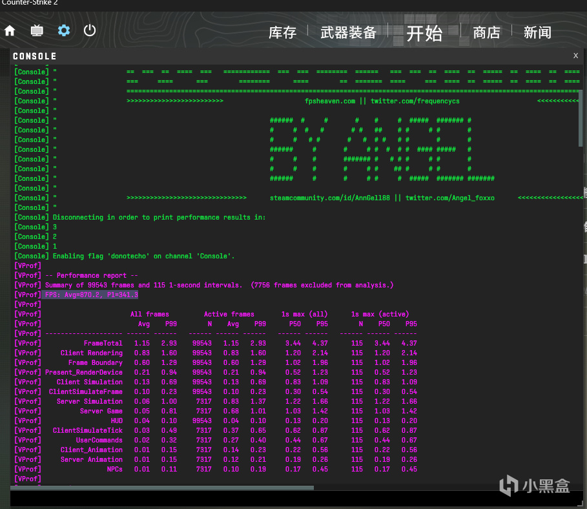The width and height of the screenshot is (587, 509).
Task: Click the 'Client Simulation' row label
Action: click(x=90, y=382)
